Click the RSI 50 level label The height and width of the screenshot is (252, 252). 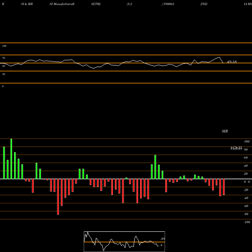[x=4, y=66]
